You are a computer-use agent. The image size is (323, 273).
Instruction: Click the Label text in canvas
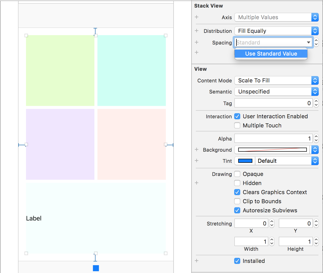tap(34, 218)
